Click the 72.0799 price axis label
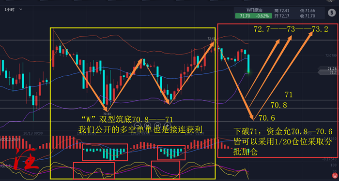The height and width of the screenshot is (181, 339). tap(331, 56)
